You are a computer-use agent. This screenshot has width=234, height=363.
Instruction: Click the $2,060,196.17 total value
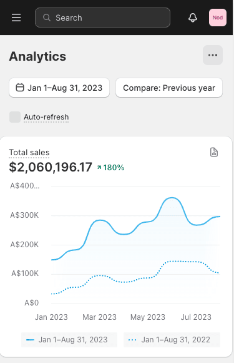coord(51,167)
